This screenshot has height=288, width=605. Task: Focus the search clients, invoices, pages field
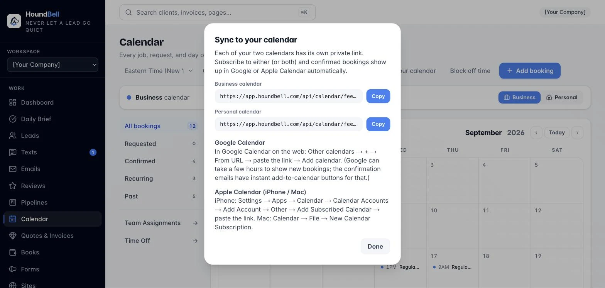click(218, 12)
